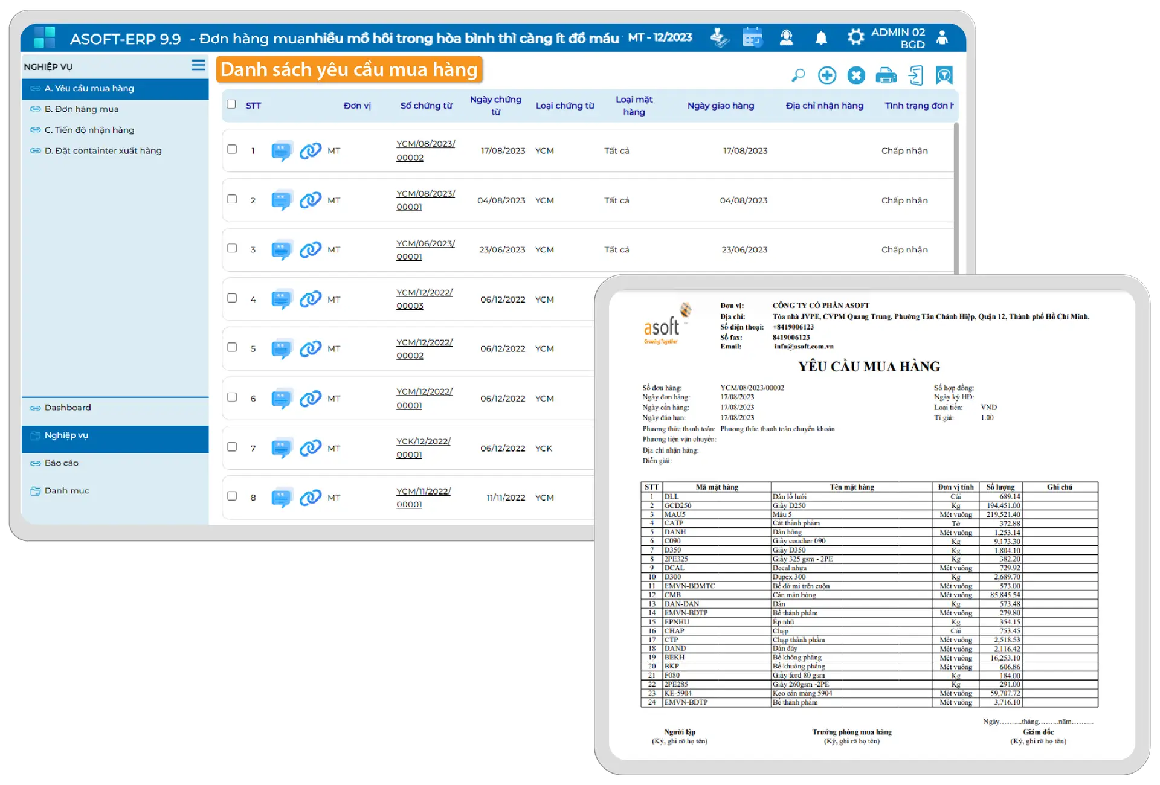Click the add new record plus icon
The height and width of the screenshot is (785, 1160).
click(x=827, y=75)
